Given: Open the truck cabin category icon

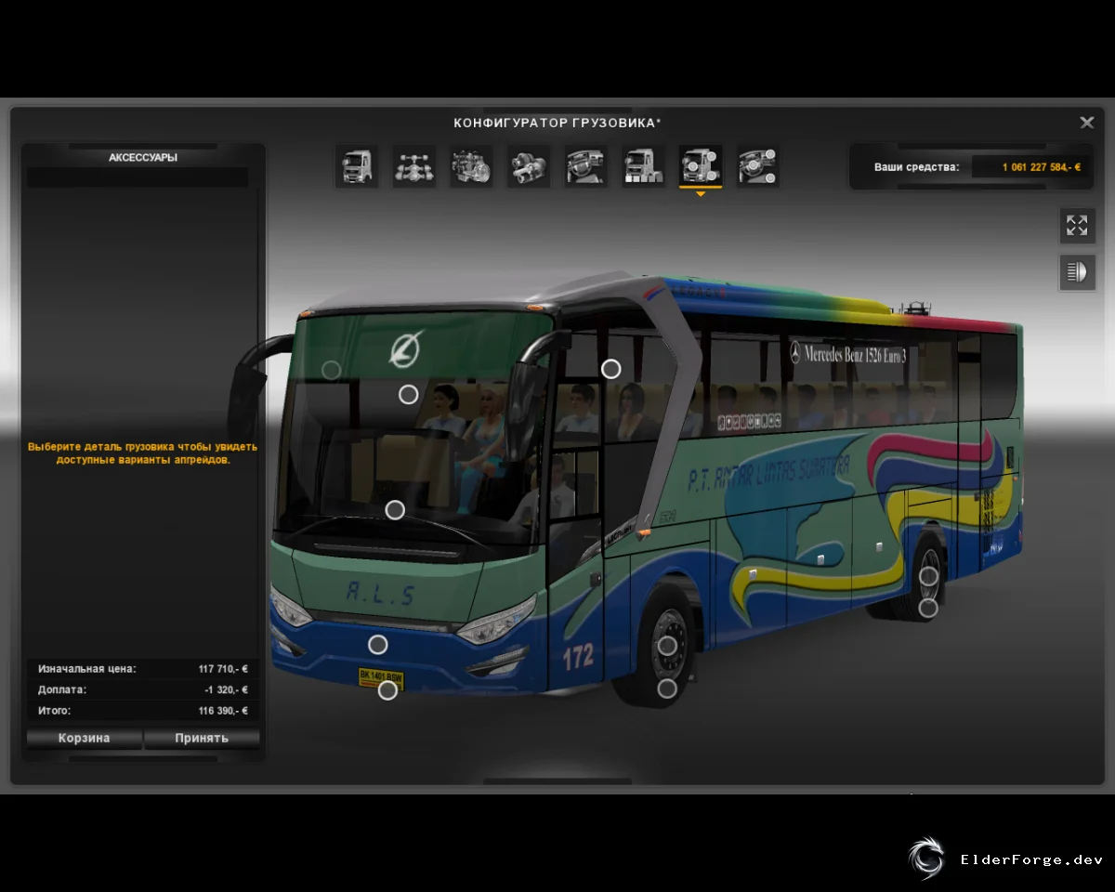Looking at the screenshot, I should click(x=357, y=167).
